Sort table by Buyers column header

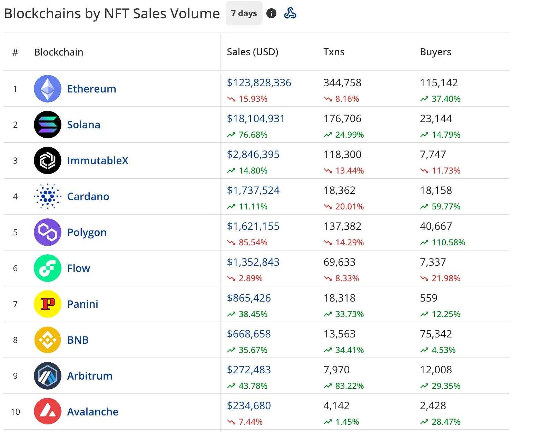point(435,52)
